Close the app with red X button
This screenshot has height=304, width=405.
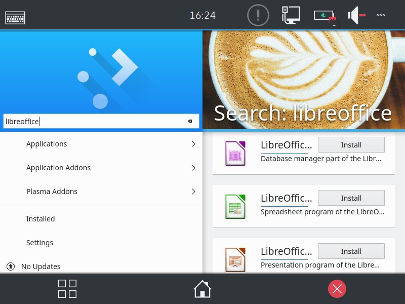[337, 289]
